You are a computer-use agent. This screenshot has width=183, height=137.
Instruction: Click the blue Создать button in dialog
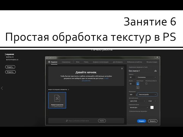[141, 121]
